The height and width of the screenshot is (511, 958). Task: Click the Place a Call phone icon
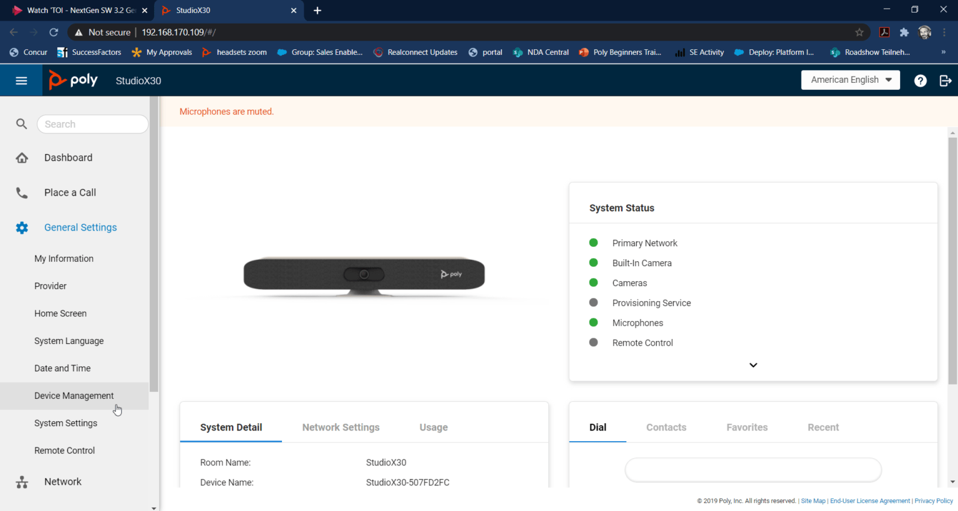[22, 193]
